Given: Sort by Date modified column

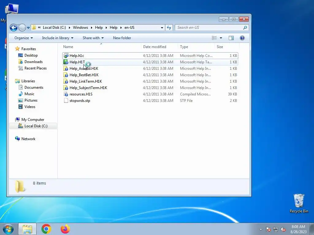Looking at the screenshot, I should pyautogui.click(x=159, y=47).
